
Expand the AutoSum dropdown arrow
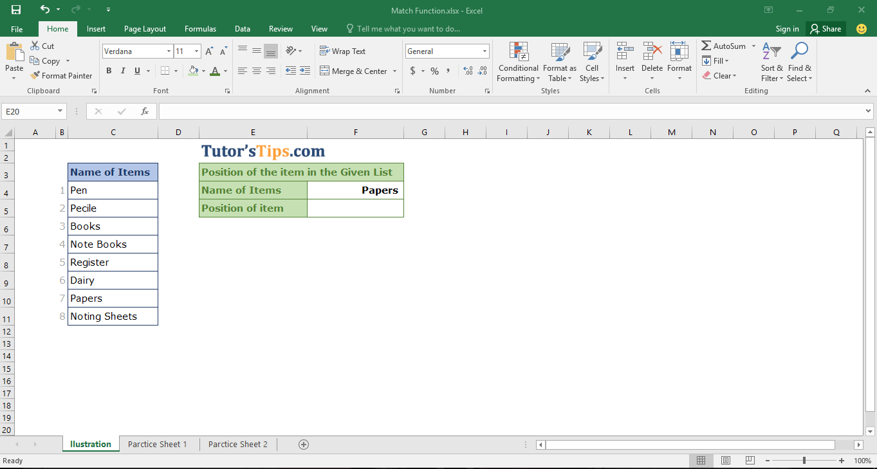753,46
